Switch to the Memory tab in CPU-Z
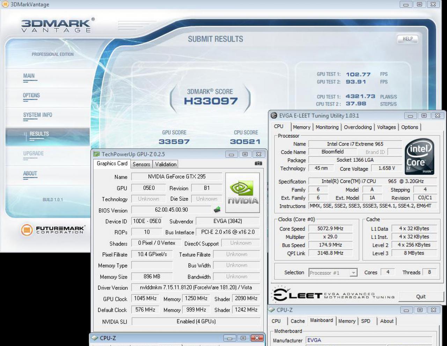 (x=347, y=321)
